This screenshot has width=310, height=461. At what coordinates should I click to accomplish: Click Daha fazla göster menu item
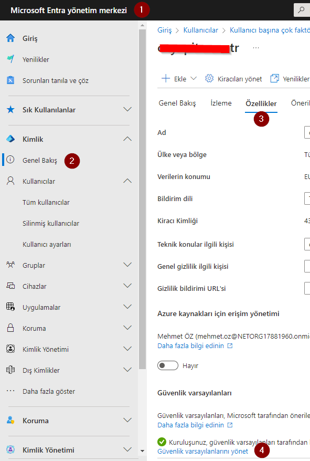pyautogui.click(x=49, y=391)
